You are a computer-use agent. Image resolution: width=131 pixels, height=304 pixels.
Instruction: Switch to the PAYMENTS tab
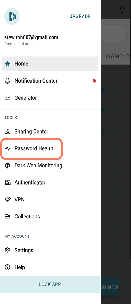pos(118,56)
